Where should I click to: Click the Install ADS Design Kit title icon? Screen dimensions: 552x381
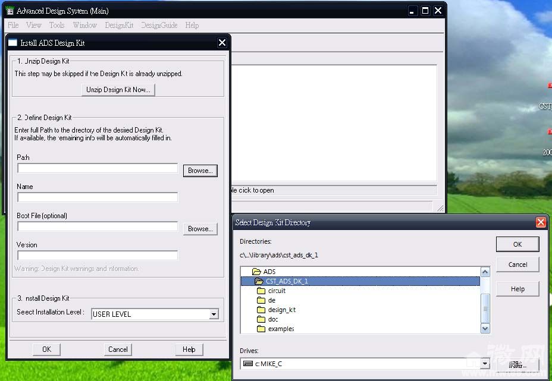pyautogui.click(x=12, y=43)
